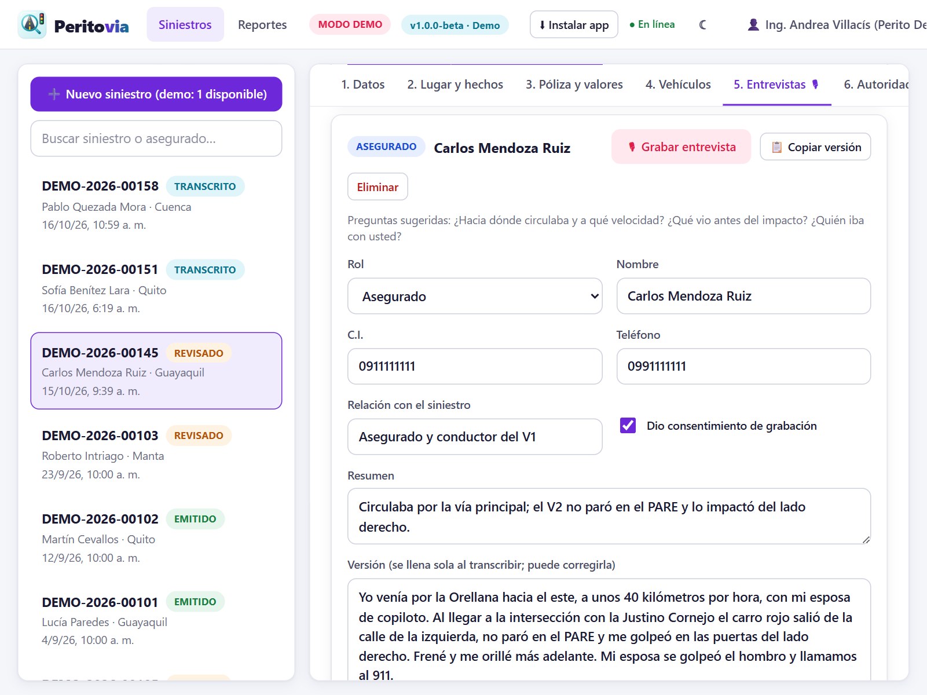Click the resize handle of Resumen textarea

coord(866,539)
